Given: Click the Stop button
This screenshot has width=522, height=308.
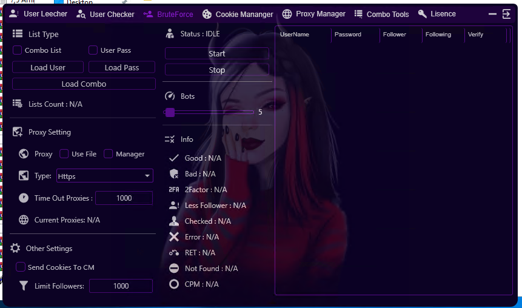Looking at the screenshot, I should [216, 70].
